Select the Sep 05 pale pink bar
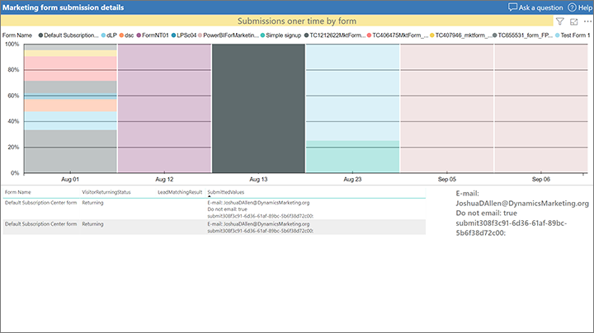Image resolution: width=594 pixels, height=333 pixels. [x=447, y=108]
